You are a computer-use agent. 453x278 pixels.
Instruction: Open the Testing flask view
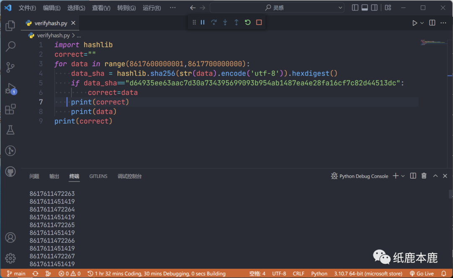point(10,130)
